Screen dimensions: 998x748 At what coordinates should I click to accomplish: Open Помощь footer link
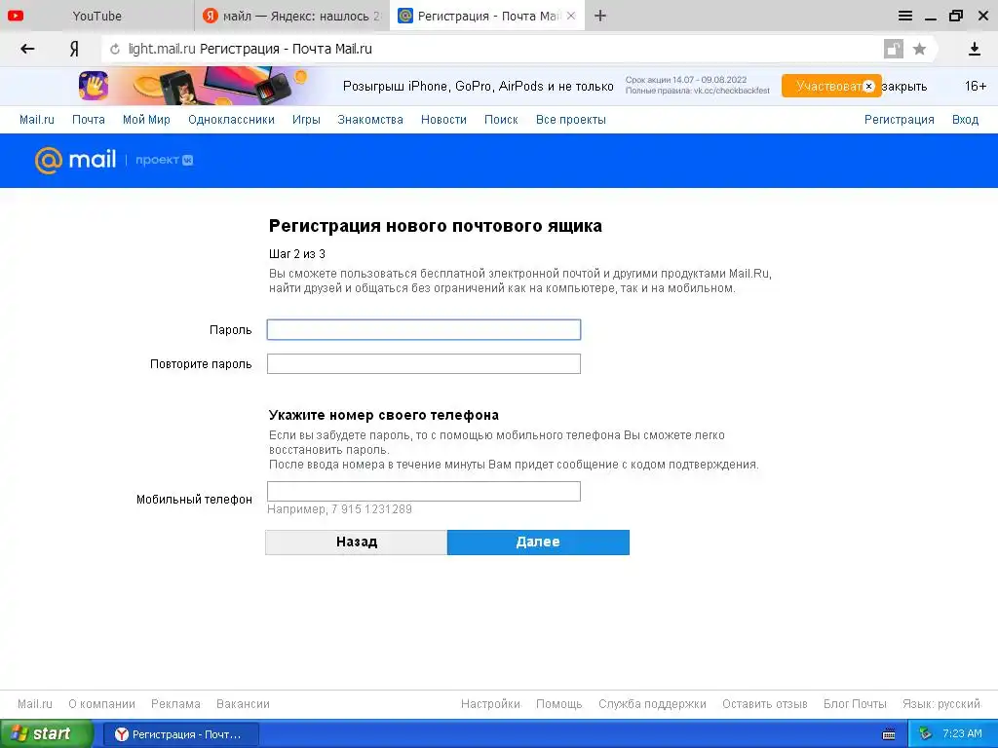[x=558, y=704]
